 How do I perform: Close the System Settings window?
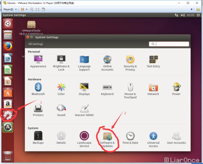point(28,37)
